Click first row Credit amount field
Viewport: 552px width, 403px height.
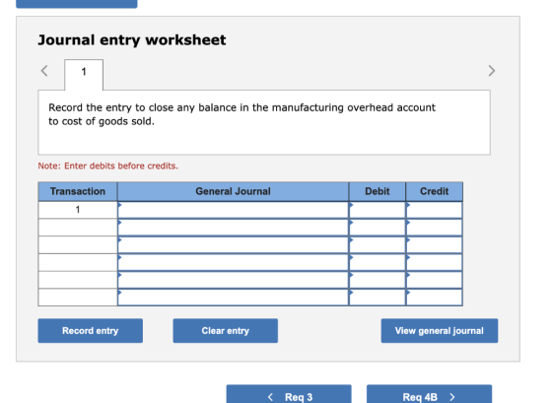click(x=434, y=210)
